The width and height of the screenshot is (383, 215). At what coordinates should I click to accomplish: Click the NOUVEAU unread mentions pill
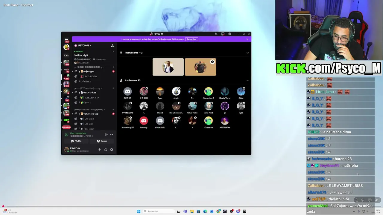pyautogui.click(x=66, y=127)
